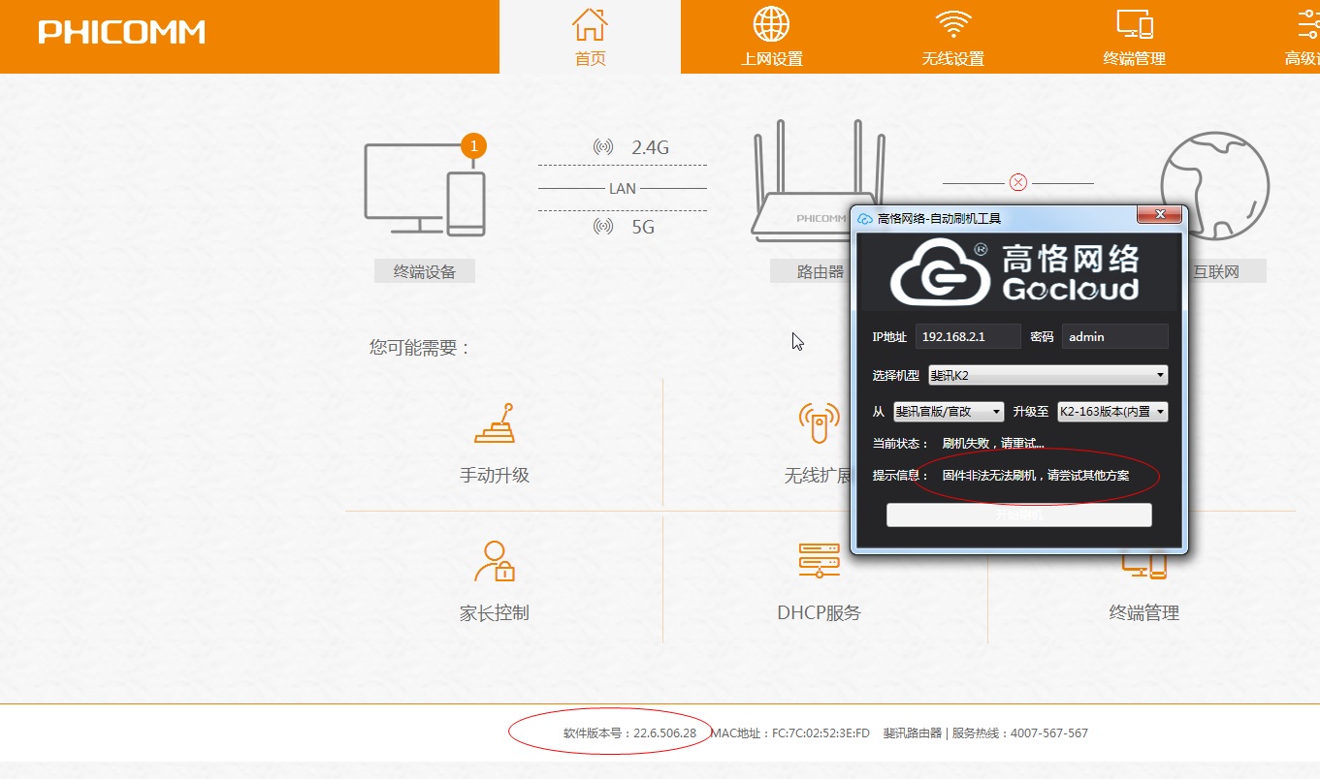Switch to the 无线设置 tab
Screen dimensions: 1320x779
click(x=952, y=37)
